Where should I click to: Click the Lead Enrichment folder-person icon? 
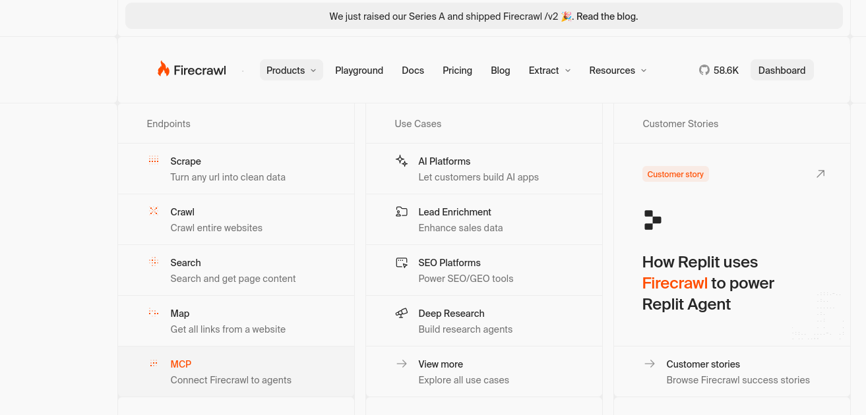pyautogui.click(x=402, y=211)
